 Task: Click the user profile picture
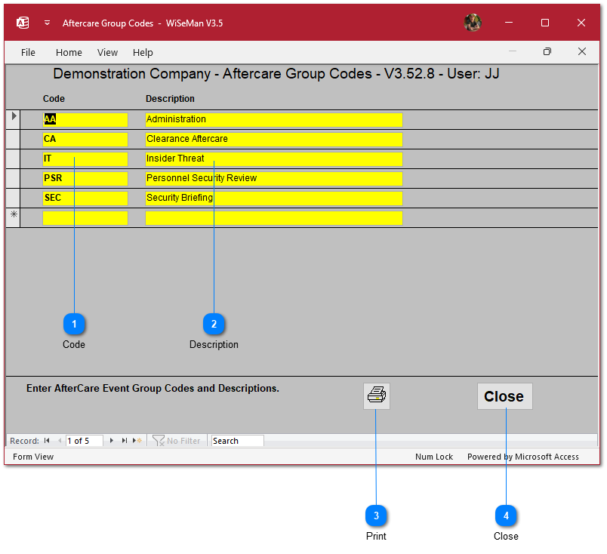(473, 23)
